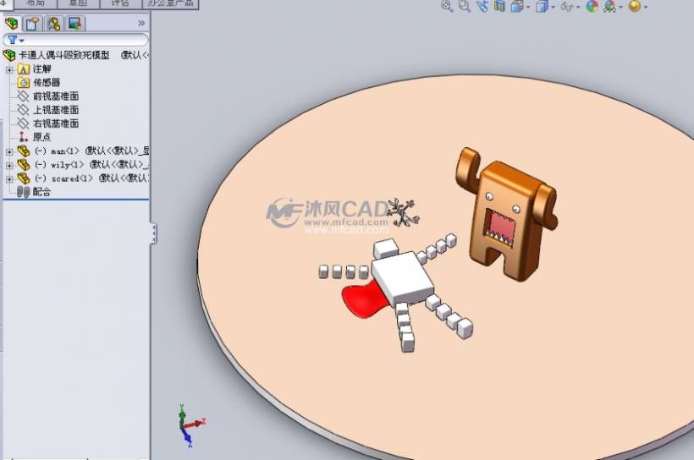Viewport: 694px width, 460px height.
Task: Click the XYZ coordinate triad
Action: tap(190, 425)
